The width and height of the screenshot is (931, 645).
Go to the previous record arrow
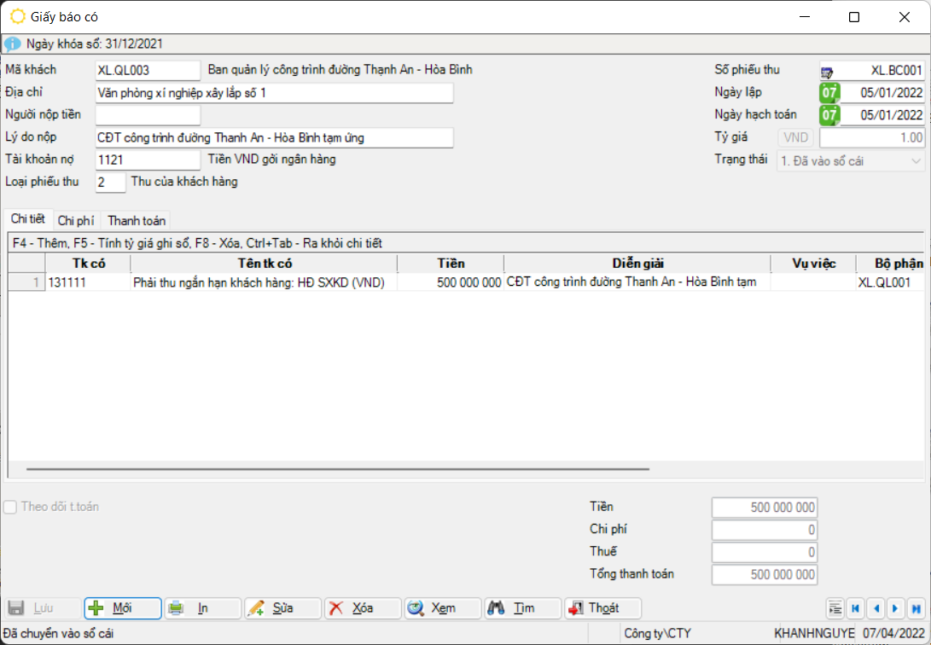876,608
